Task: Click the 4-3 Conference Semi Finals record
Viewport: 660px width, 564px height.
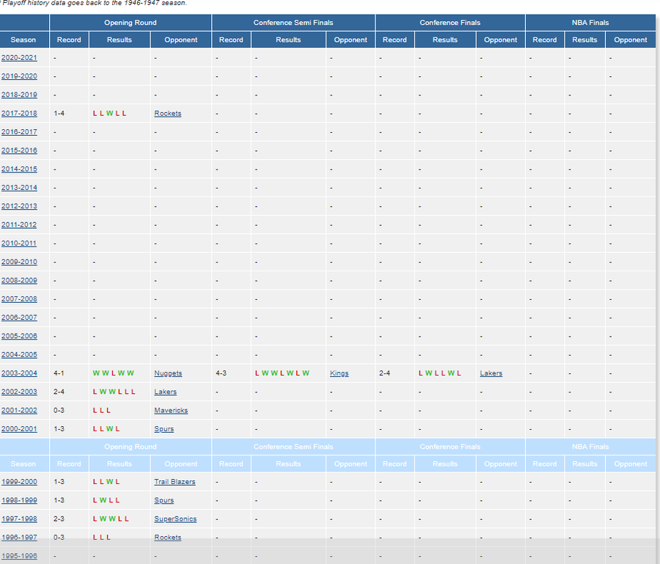Action: pos(221,373)
